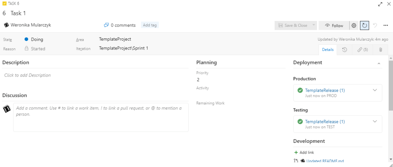393x167 pixels.
Task: Collapse the Deployment section
Action: click(379, 63)
